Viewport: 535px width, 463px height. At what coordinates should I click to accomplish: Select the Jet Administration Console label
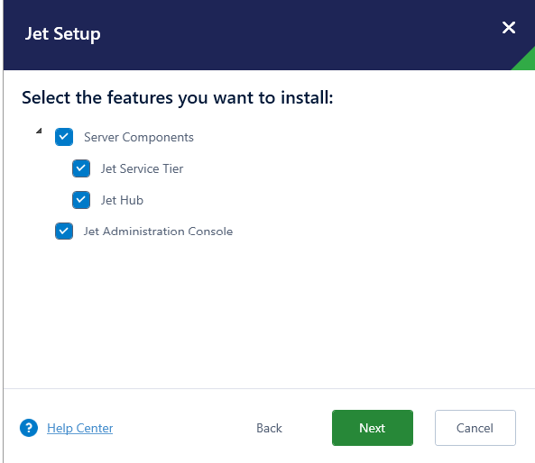click(x=158, y=231)
